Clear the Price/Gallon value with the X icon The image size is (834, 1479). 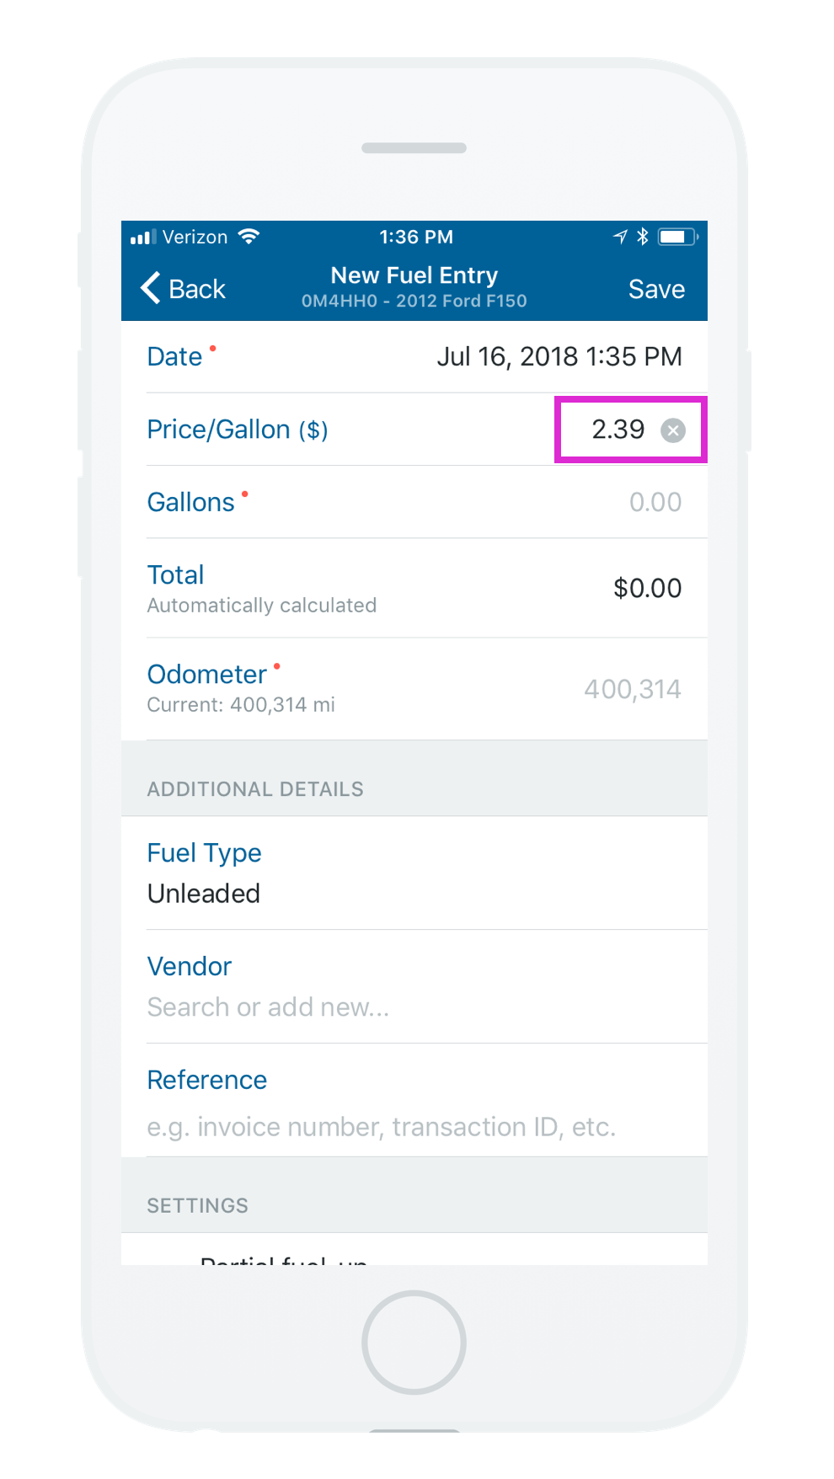672,431
